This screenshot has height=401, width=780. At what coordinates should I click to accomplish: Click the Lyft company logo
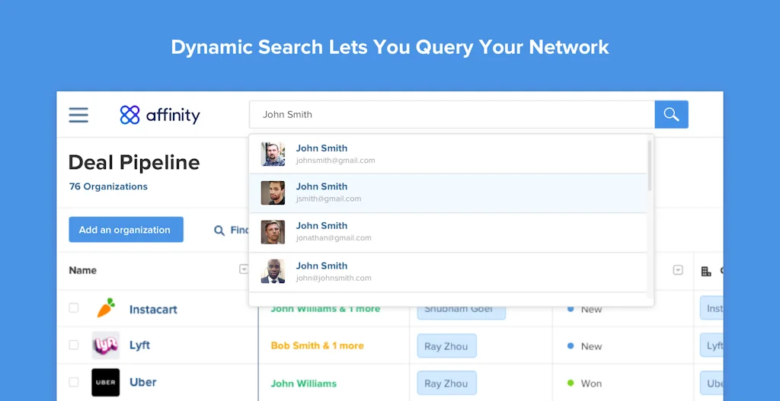pos(105,345)
